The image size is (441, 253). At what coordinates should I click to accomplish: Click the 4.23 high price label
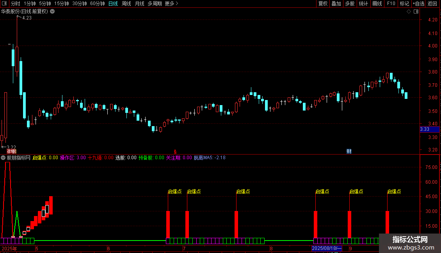[x=27, y=18]
